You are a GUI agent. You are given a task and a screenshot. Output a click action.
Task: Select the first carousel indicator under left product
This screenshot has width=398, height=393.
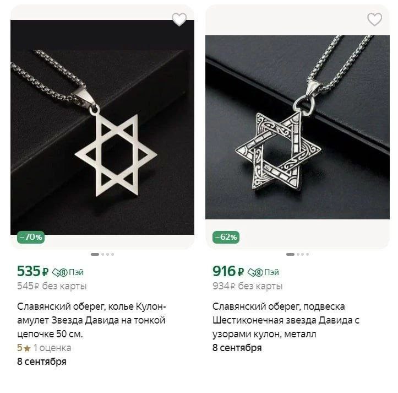click(95, 254)
